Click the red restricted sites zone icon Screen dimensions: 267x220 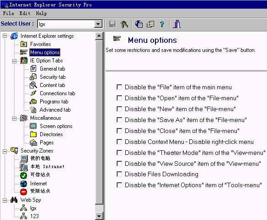pos(23,192)
